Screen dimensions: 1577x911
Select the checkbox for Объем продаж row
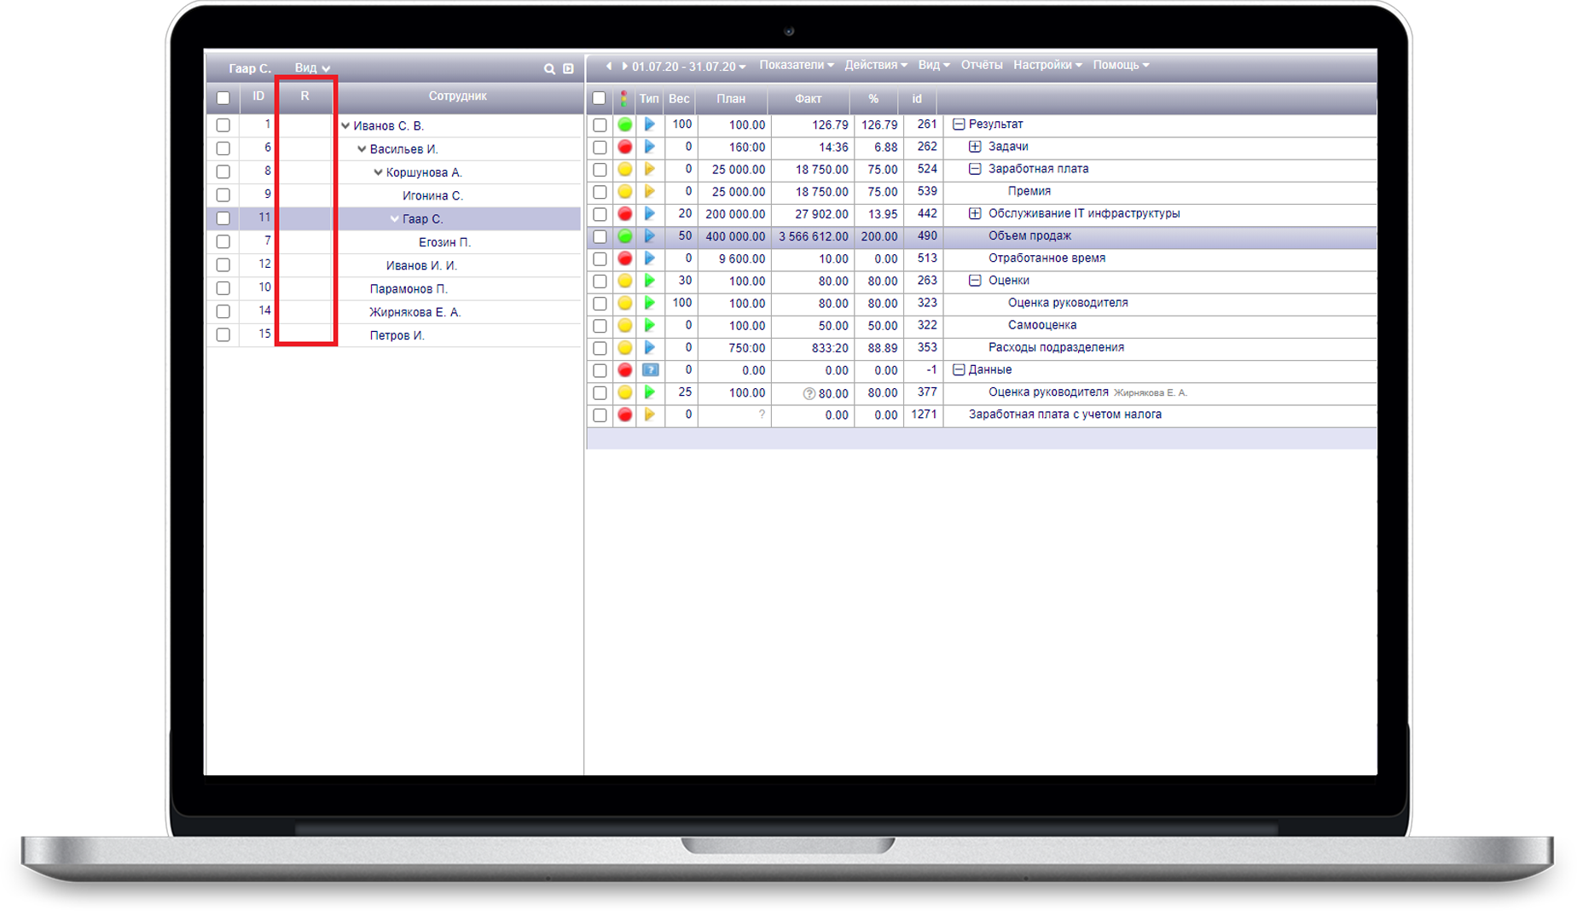click(600, 236)
